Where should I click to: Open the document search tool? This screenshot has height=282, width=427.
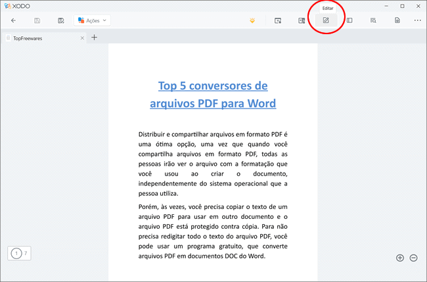pyautogui.click(x=373, y=20)
